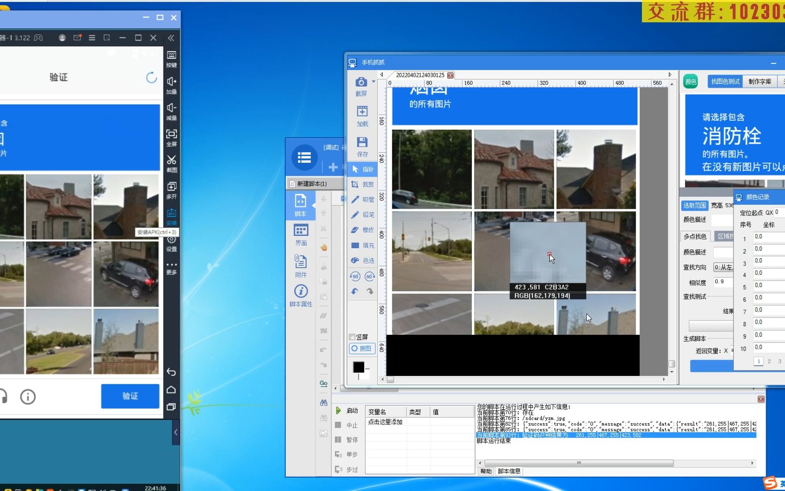785x491 pixels.
Task: Switch to 制作字库 tab
Action: pos(760,82)
